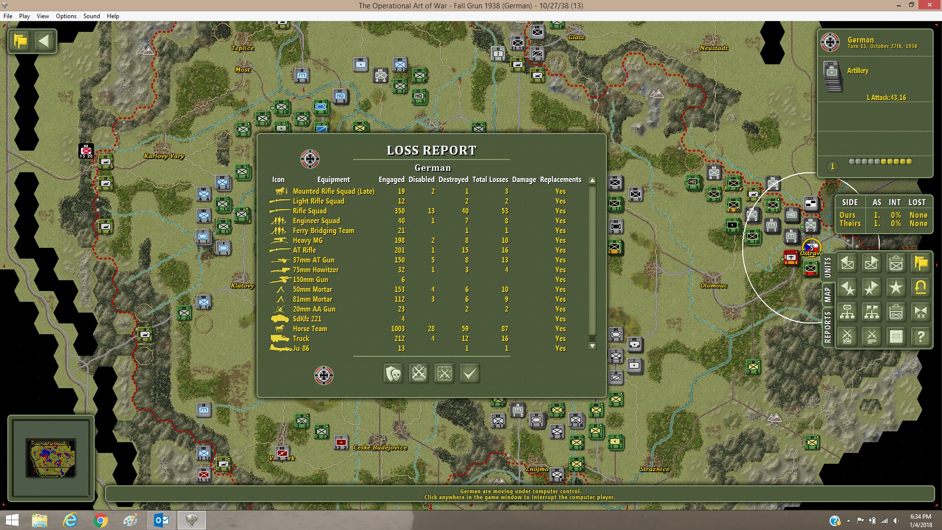Click the Engaged column header
Screen dimensions: 942x530
(x=392, y=180)
